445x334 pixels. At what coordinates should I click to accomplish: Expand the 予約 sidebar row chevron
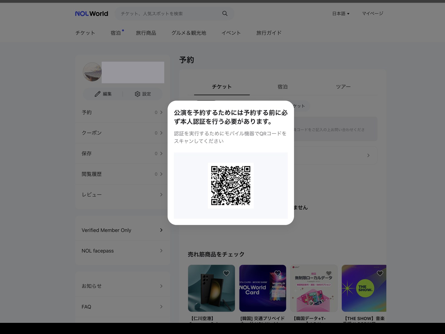(161, 112)
